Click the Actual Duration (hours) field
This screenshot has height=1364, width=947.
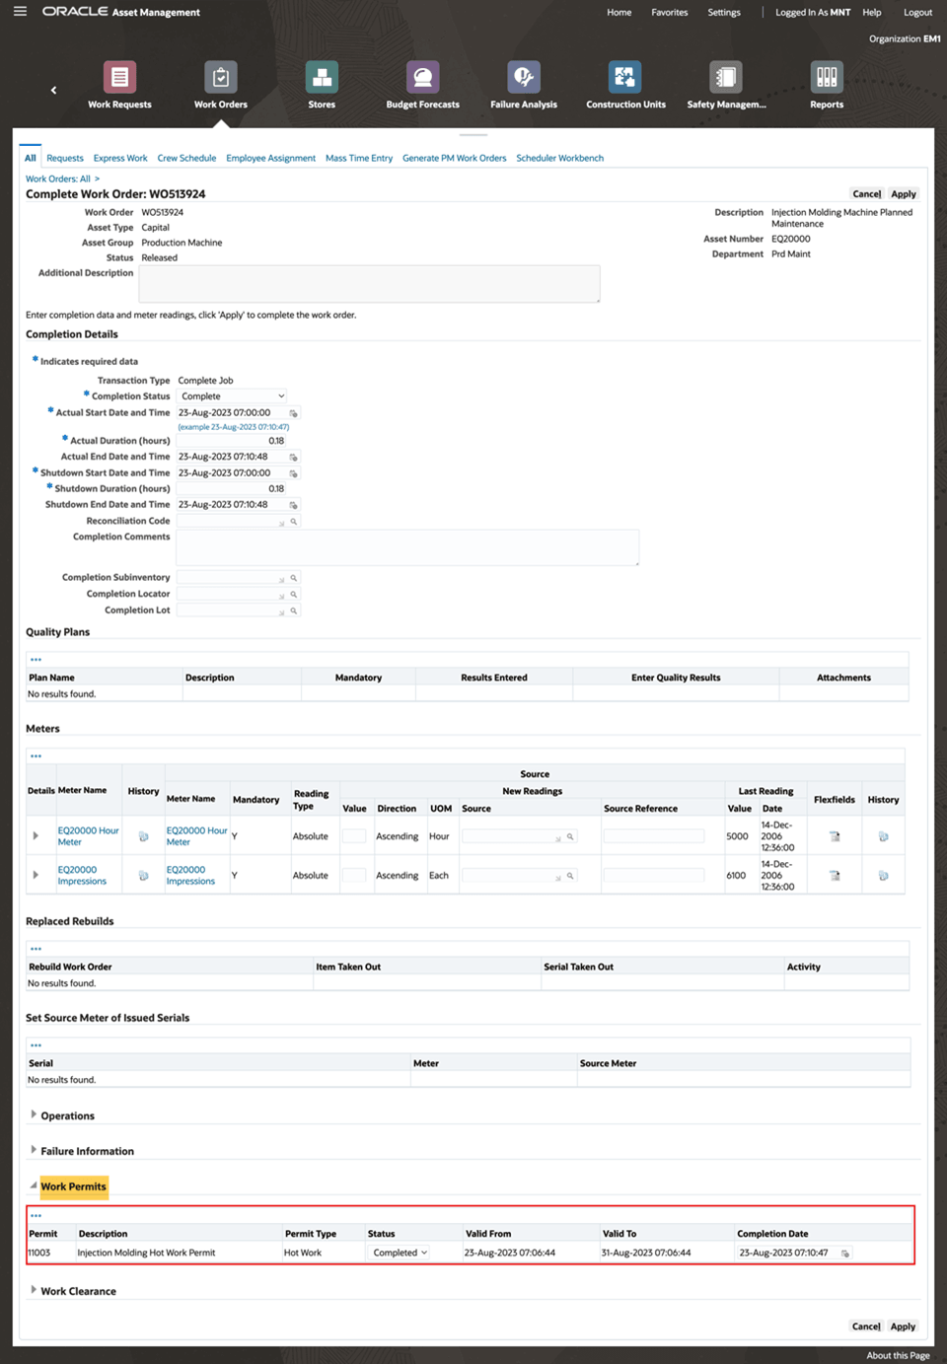pos(232,441)
